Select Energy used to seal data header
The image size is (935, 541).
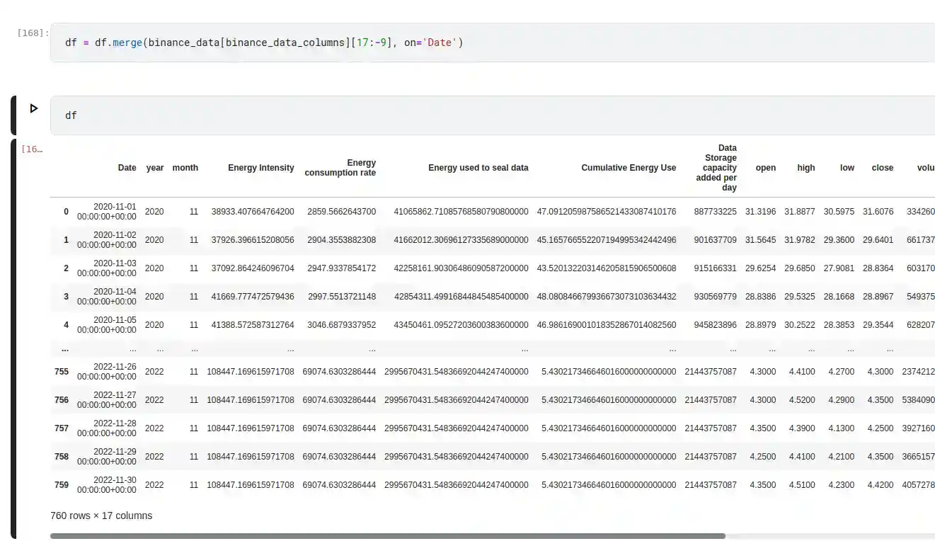pos(478,168)
